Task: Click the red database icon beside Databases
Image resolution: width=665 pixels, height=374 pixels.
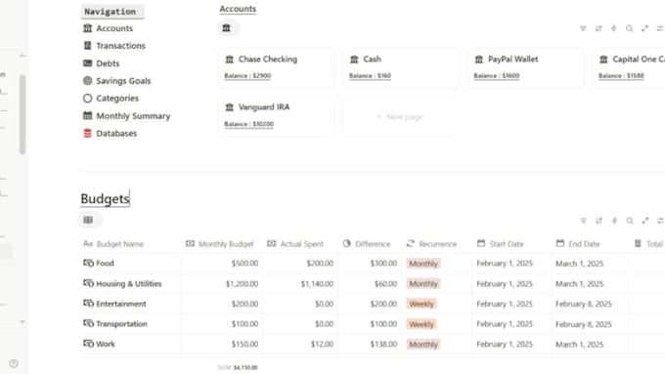Action: (87, 134)
